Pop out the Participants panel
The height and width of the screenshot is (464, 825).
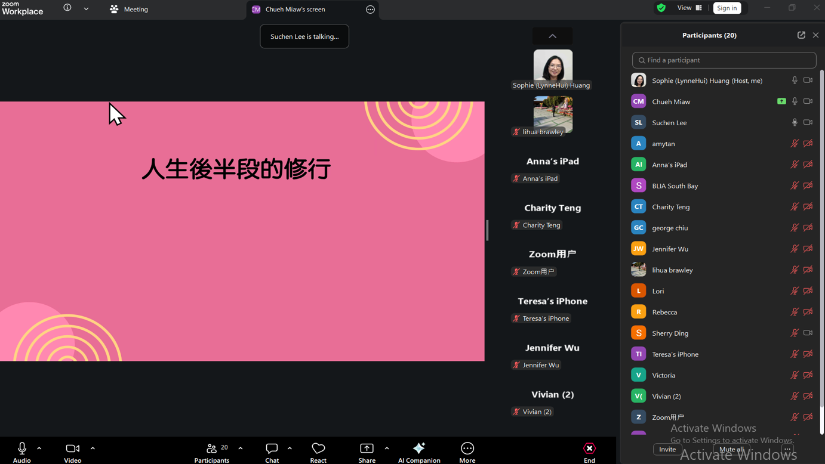pos(801,35)
